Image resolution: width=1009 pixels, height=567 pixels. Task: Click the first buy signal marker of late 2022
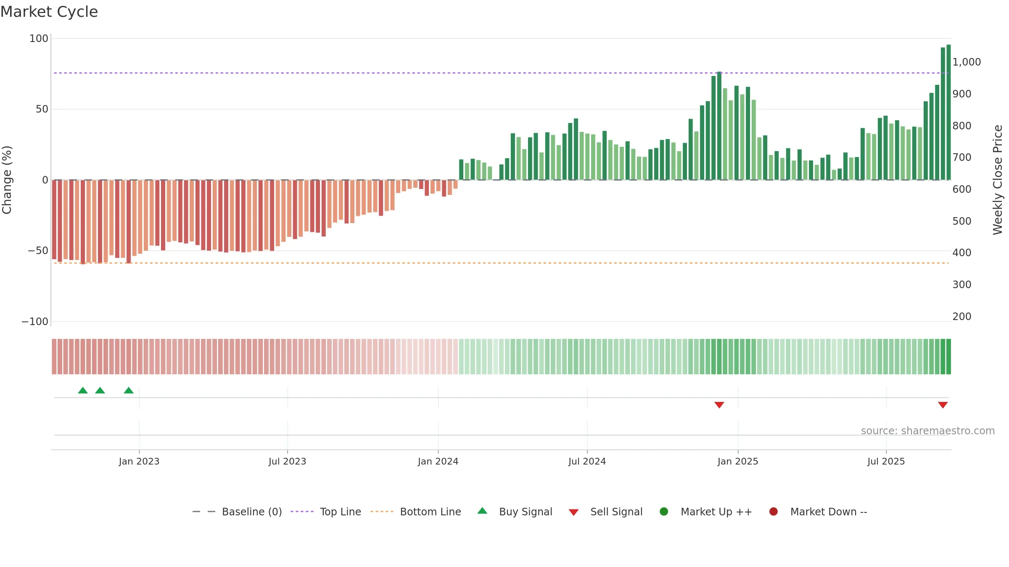[83, 390]
